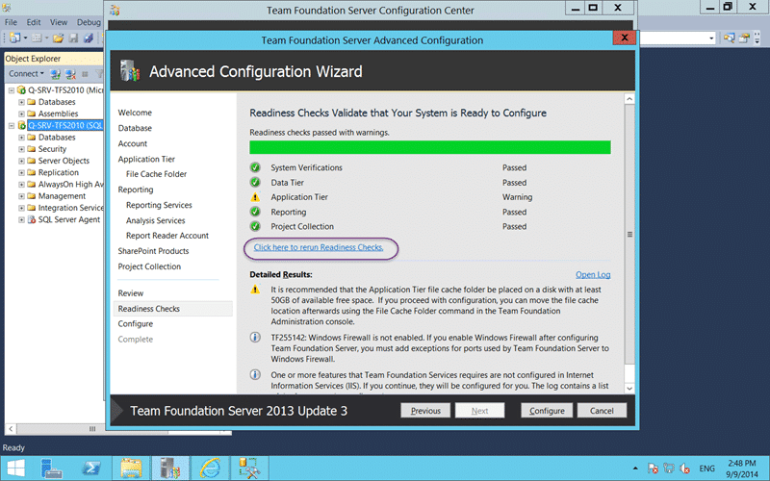Click the green readiness progress bar
Image resolution: width=770 pixels, height=481 pixels.
[x=430, y=147]
